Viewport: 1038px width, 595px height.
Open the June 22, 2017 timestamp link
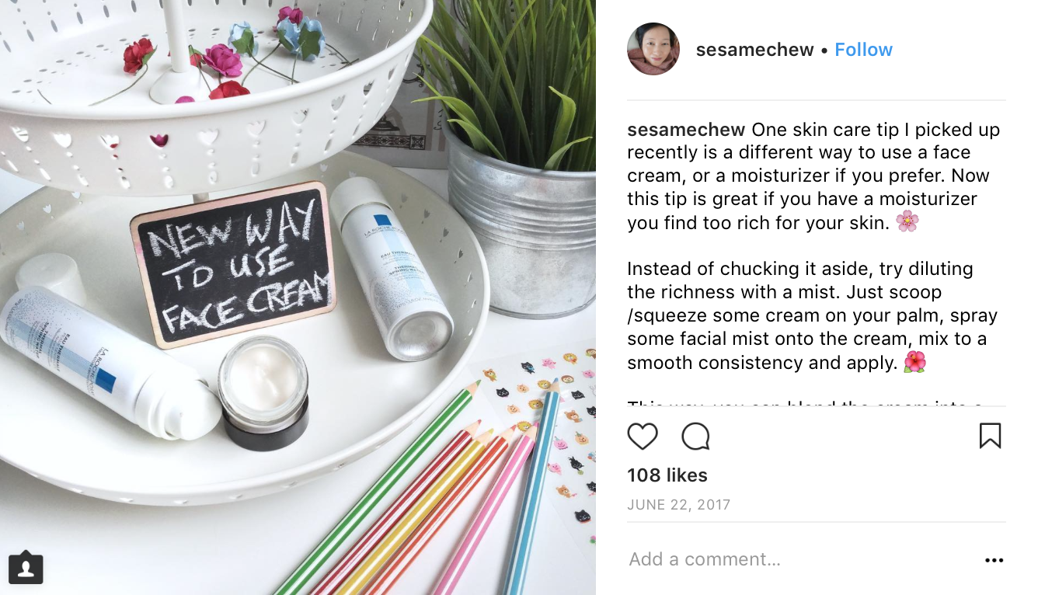(x=679, y=505)
